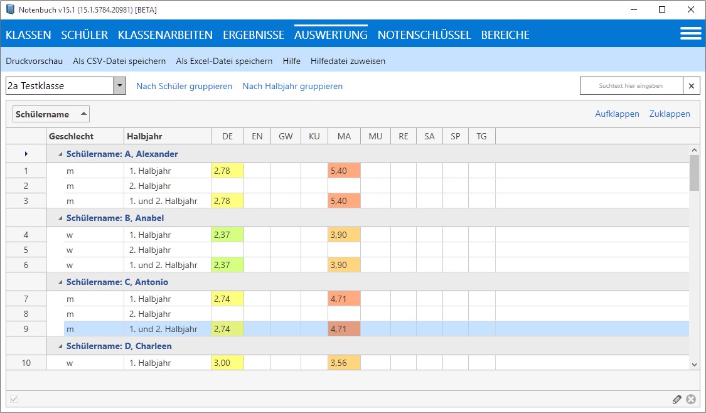706x413 pixels.
Task: Click the round X clear filter icon
Action: click(691, 399)
